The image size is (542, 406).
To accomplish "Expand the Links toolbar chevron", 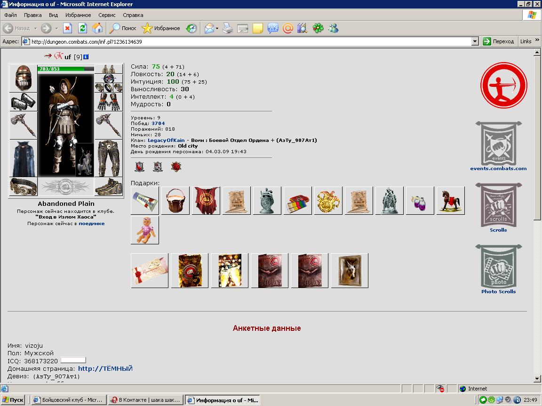I will [x=537, y=40].
